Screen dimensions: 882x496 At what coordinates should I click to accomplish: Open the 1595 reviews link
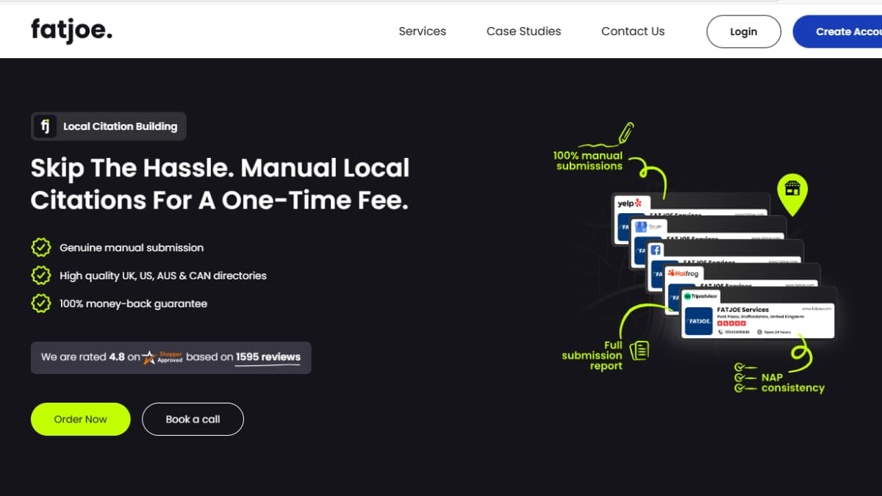(268, 357)
